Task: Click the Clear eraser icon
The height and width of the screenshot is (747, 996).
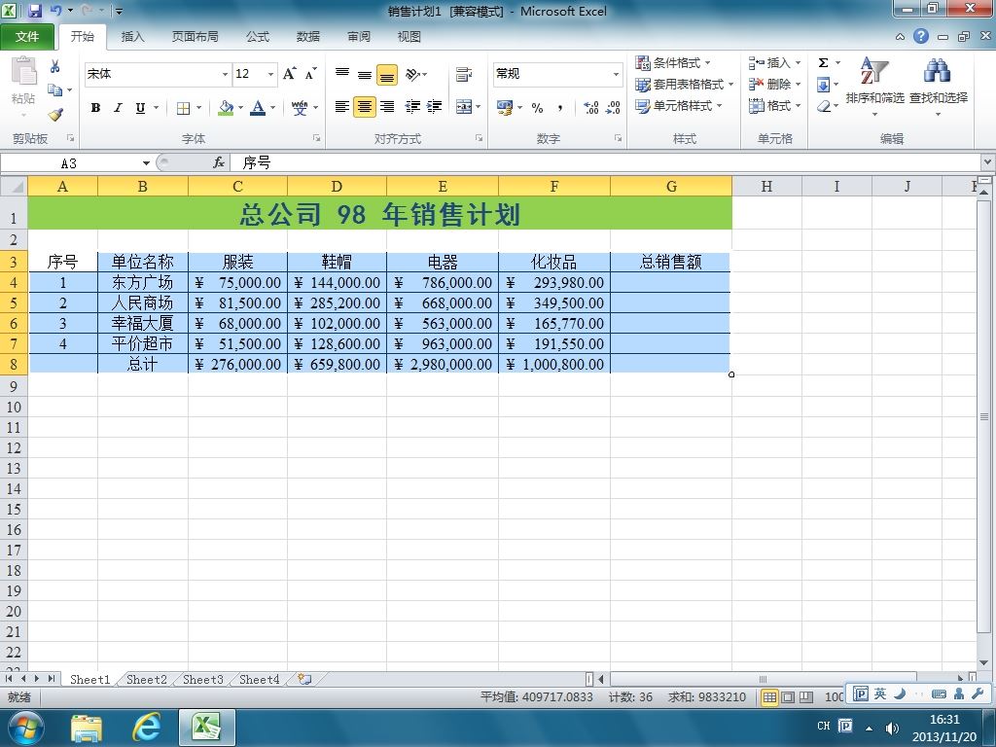Action: (823, 106)
